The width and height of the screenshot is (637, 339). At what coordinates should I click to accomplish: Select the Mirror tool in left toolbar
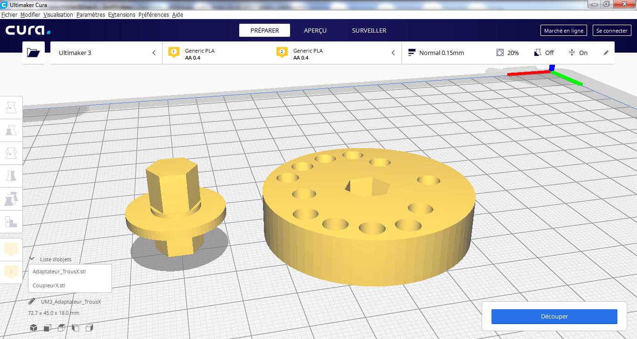[11, 176]
